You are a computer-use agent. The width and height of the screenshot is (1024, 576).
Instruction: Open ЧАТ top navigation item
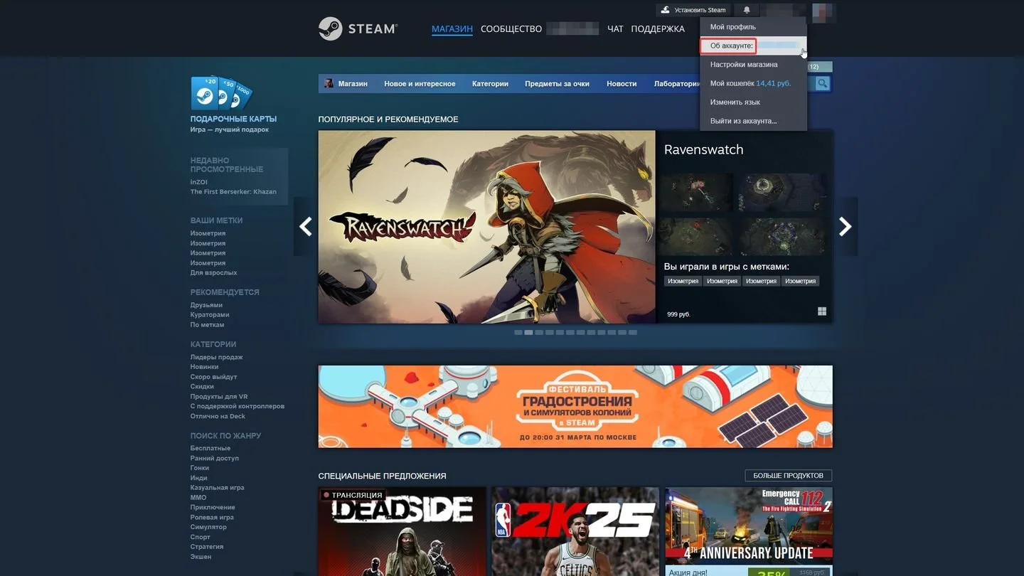coord(615,29)
